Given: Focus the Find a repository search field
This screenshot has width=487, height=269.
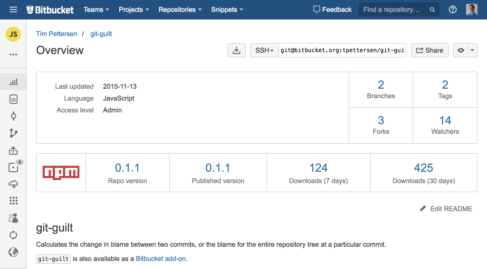Looking at the screenshot, I should (x=399, y=9).
